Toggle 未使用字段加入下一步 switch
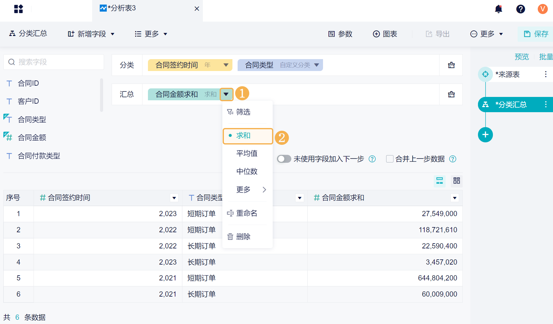 284,159
